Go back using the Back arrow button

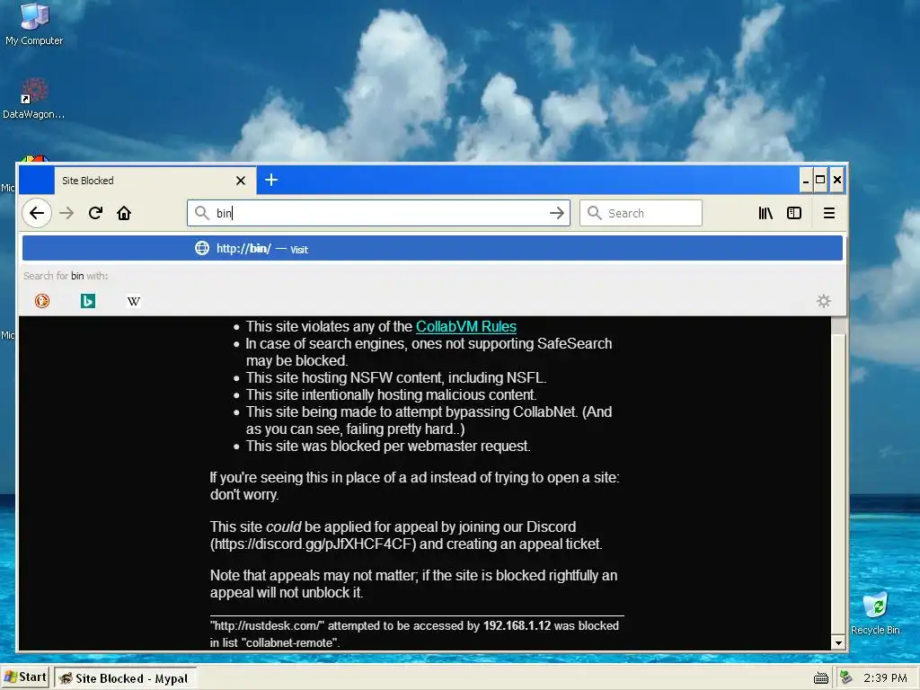point(36,213)
